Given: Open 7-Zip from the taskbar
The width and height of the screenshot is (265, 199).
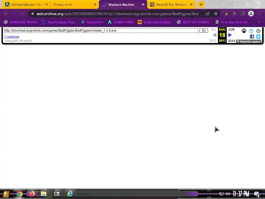Looking at the screenshot, I should 57,194.
